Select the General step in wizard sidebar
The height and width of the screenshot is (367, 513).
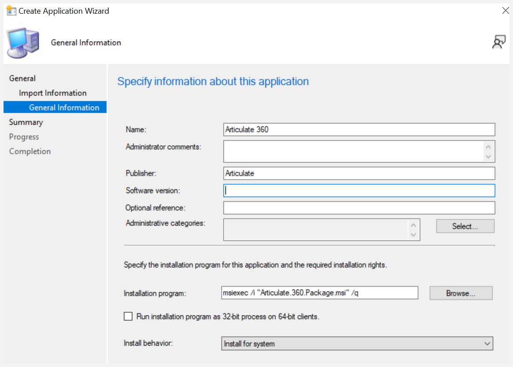click(22, 79)
